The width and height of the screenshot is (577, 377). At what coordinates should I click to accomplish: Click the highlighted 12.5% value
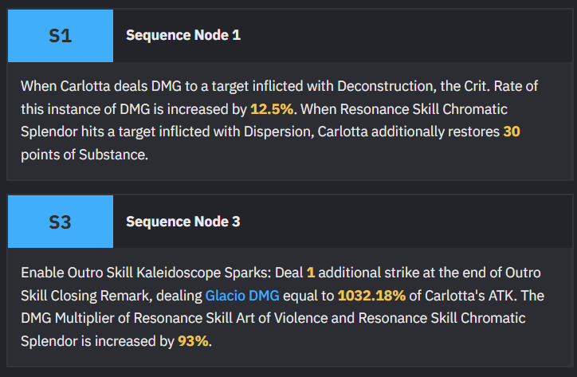tap(272, 109)
